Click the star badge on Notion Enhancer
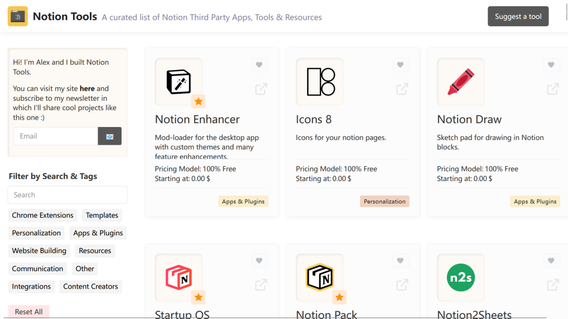Screen dimensions: 568x319 coord(198,101)
